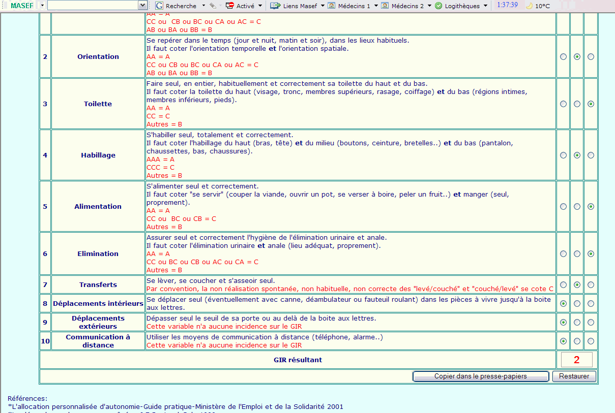Select third radio option for Habillage

coord(591,155)
